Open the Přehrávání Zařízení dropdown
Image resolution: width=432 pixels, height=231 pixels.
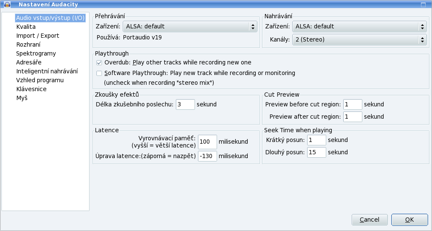[x=190, y=26]
